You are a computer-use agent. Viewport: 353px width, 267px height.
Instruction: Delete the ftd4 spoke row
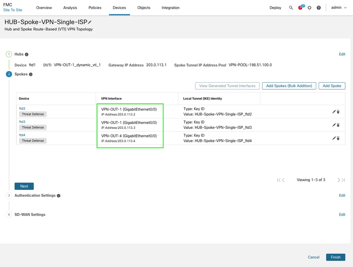click(x=338, y=138)
